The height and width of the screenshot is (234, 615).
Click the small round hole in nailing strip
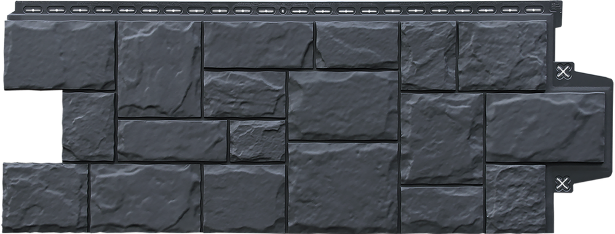point(282,10)
